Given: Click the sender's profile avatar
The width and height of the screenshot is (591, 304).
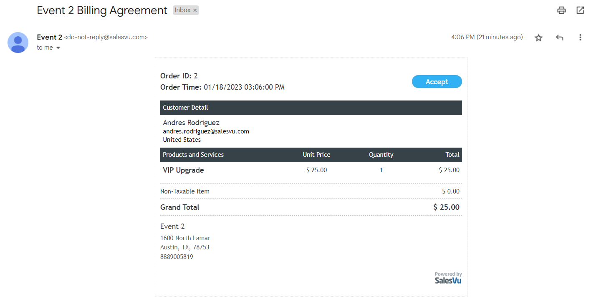Looking at the screenshot, I should (x=18, y=43).
